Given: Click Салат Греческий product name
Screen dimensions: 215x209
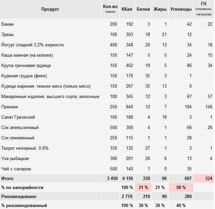Looking at the screenshot, I should click(18, 117).
